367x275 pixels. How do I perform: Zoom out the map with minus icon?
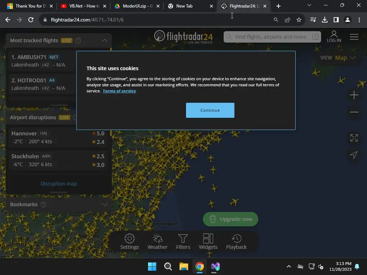coord(354,112)
